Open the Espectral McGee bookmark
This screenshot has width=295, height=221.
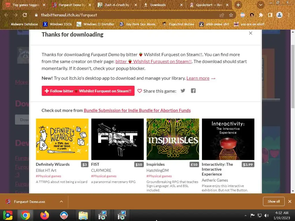[x=178, y=24]
